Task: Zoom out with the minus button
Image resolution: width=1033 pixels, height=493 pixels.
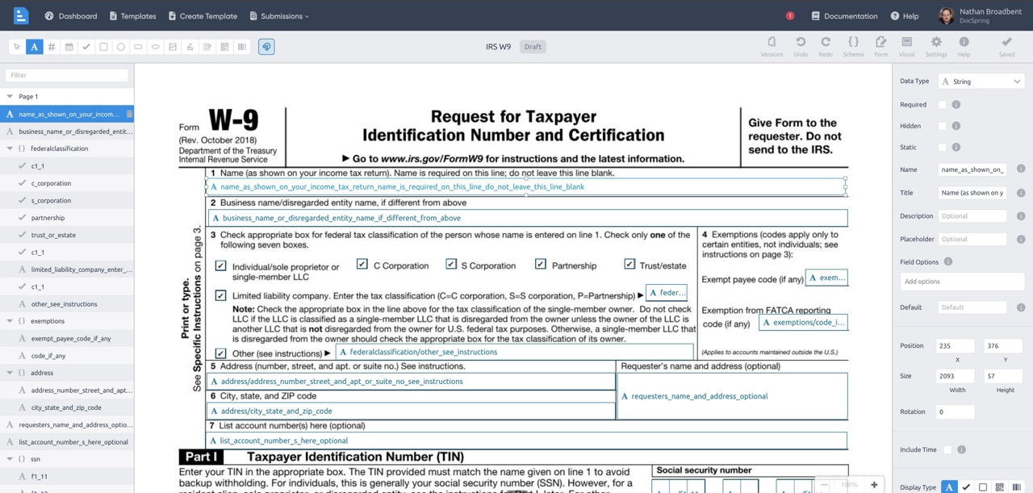Action: click(824, 485)
